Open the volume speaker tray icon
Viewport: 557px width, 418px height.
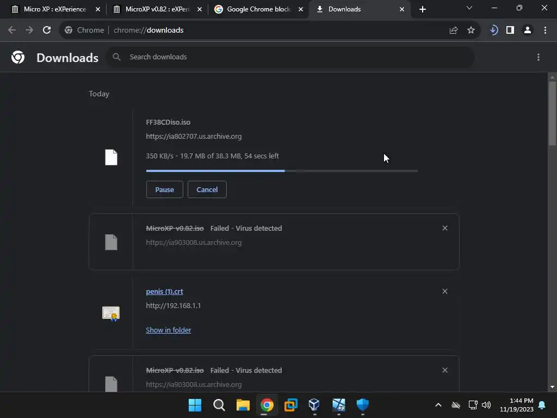(486, 405)
